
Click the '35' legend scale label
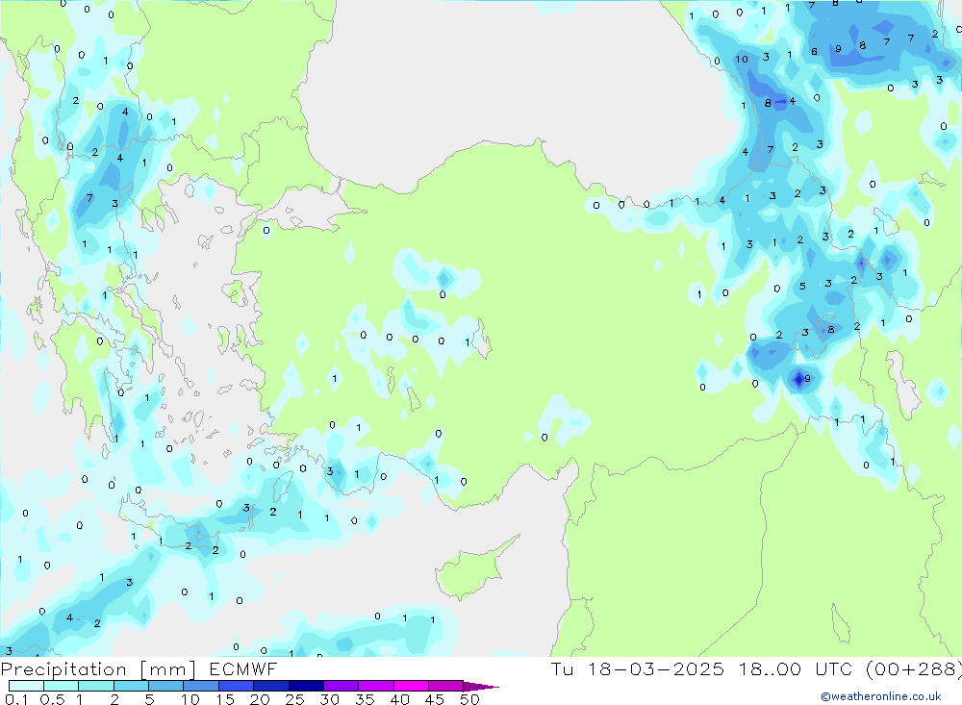pos(365,699)
